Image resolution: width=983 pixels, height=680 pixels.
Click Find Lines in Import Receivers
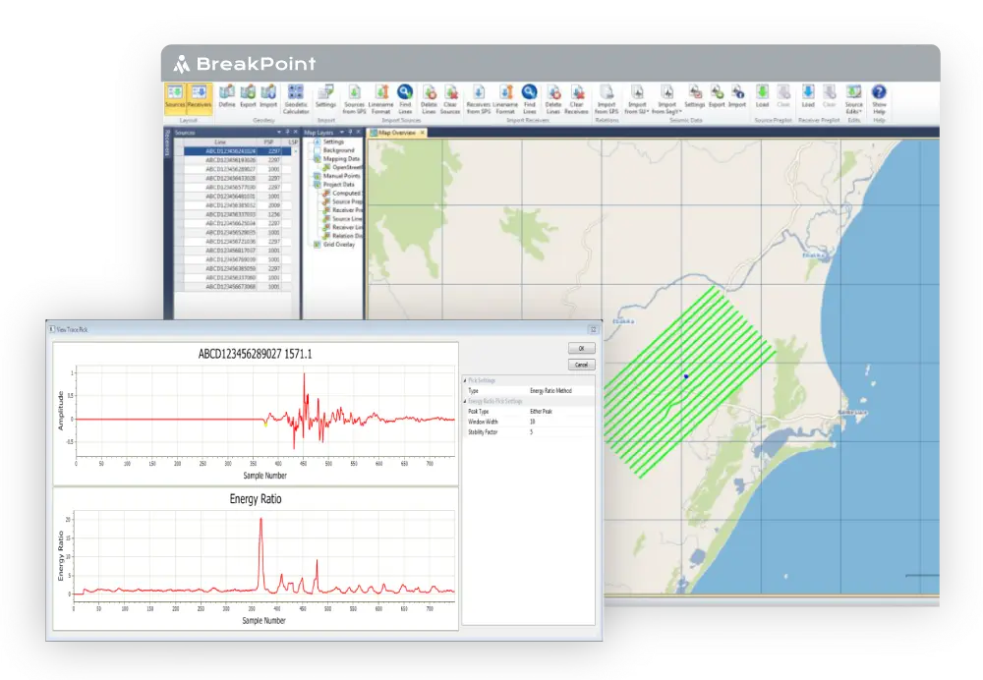coord(530,99)
